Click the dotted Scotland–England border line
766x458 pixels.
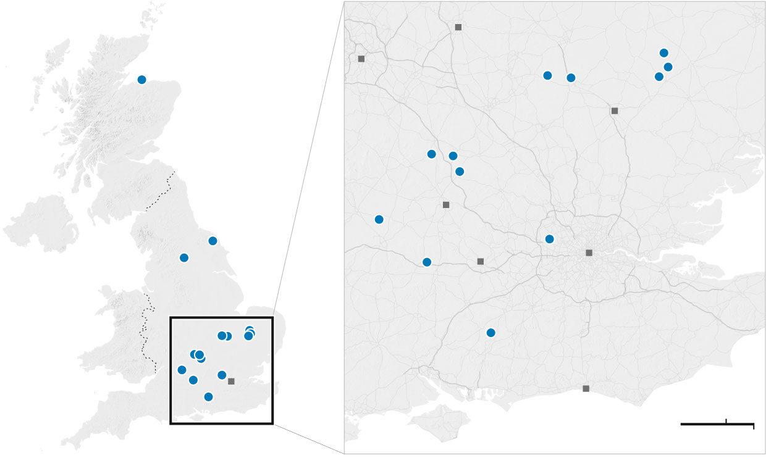(161, 191)
